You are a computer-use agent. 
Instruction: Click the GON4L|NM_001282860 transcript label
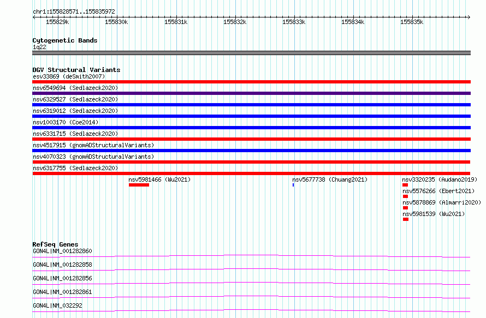[62, 251]
